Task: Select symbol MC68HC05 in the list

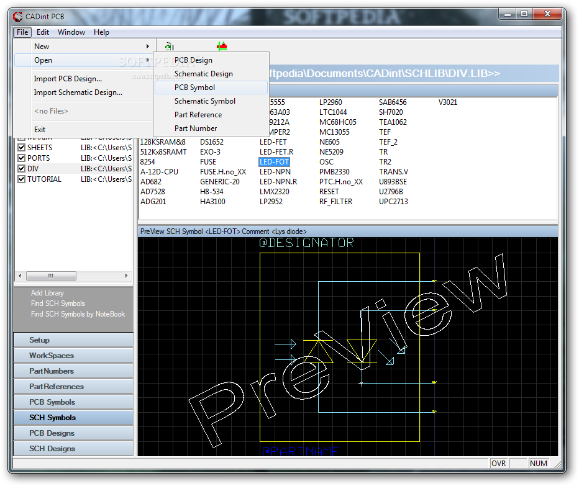Action: pos(338,122)
